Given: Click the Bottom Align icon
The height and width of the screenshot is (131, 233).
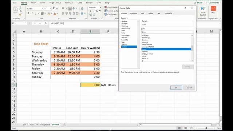Looking at the screenshot, I should [x=70, y=8].
